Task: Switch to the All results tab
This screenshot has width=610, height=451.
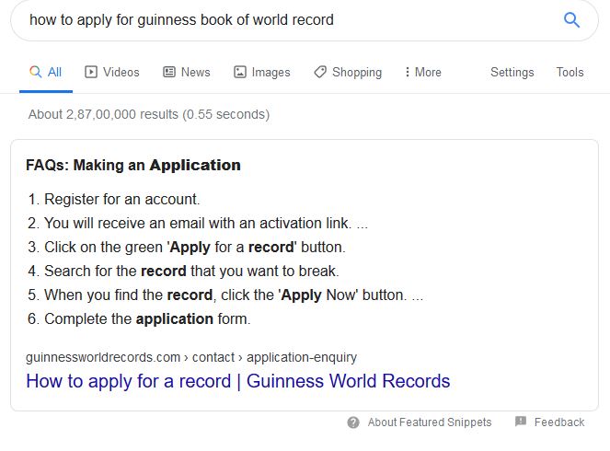Action: point(46,72)
